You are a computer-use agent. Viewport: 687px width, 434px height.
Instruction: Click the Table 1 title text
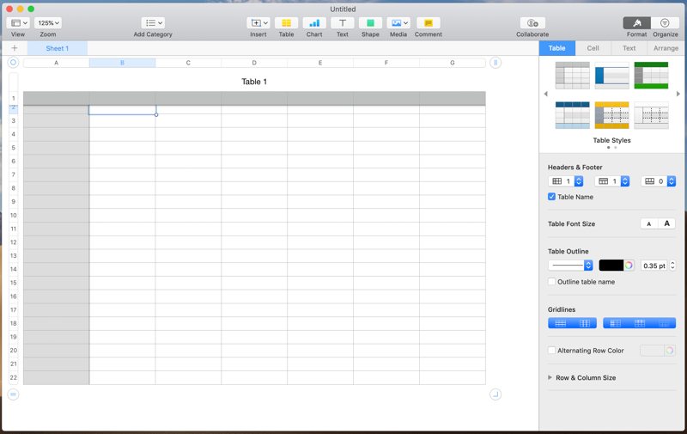pos(254,82)
